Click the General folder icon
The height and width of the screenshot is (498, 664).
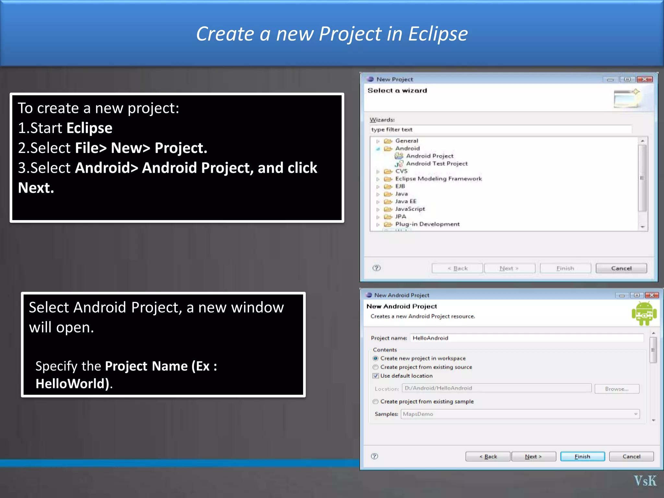(x=388, y=141)
